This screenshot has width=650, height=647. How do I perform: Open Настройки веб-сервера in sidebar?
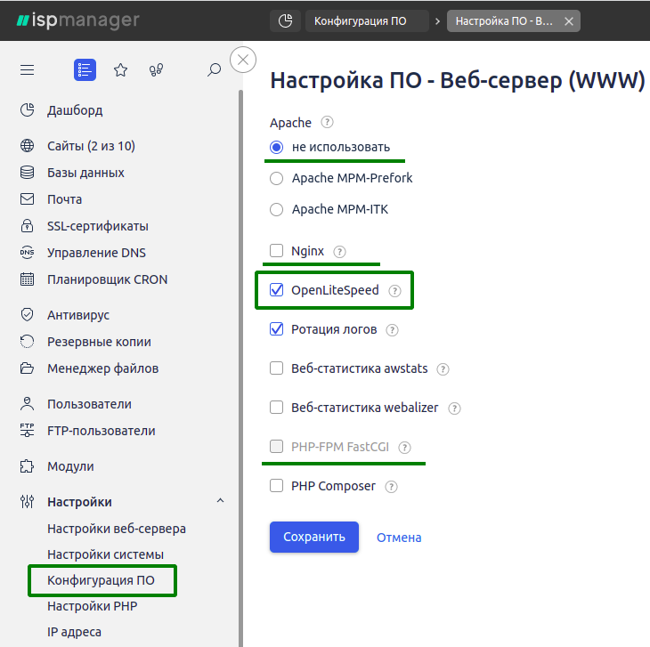(117, 529)
